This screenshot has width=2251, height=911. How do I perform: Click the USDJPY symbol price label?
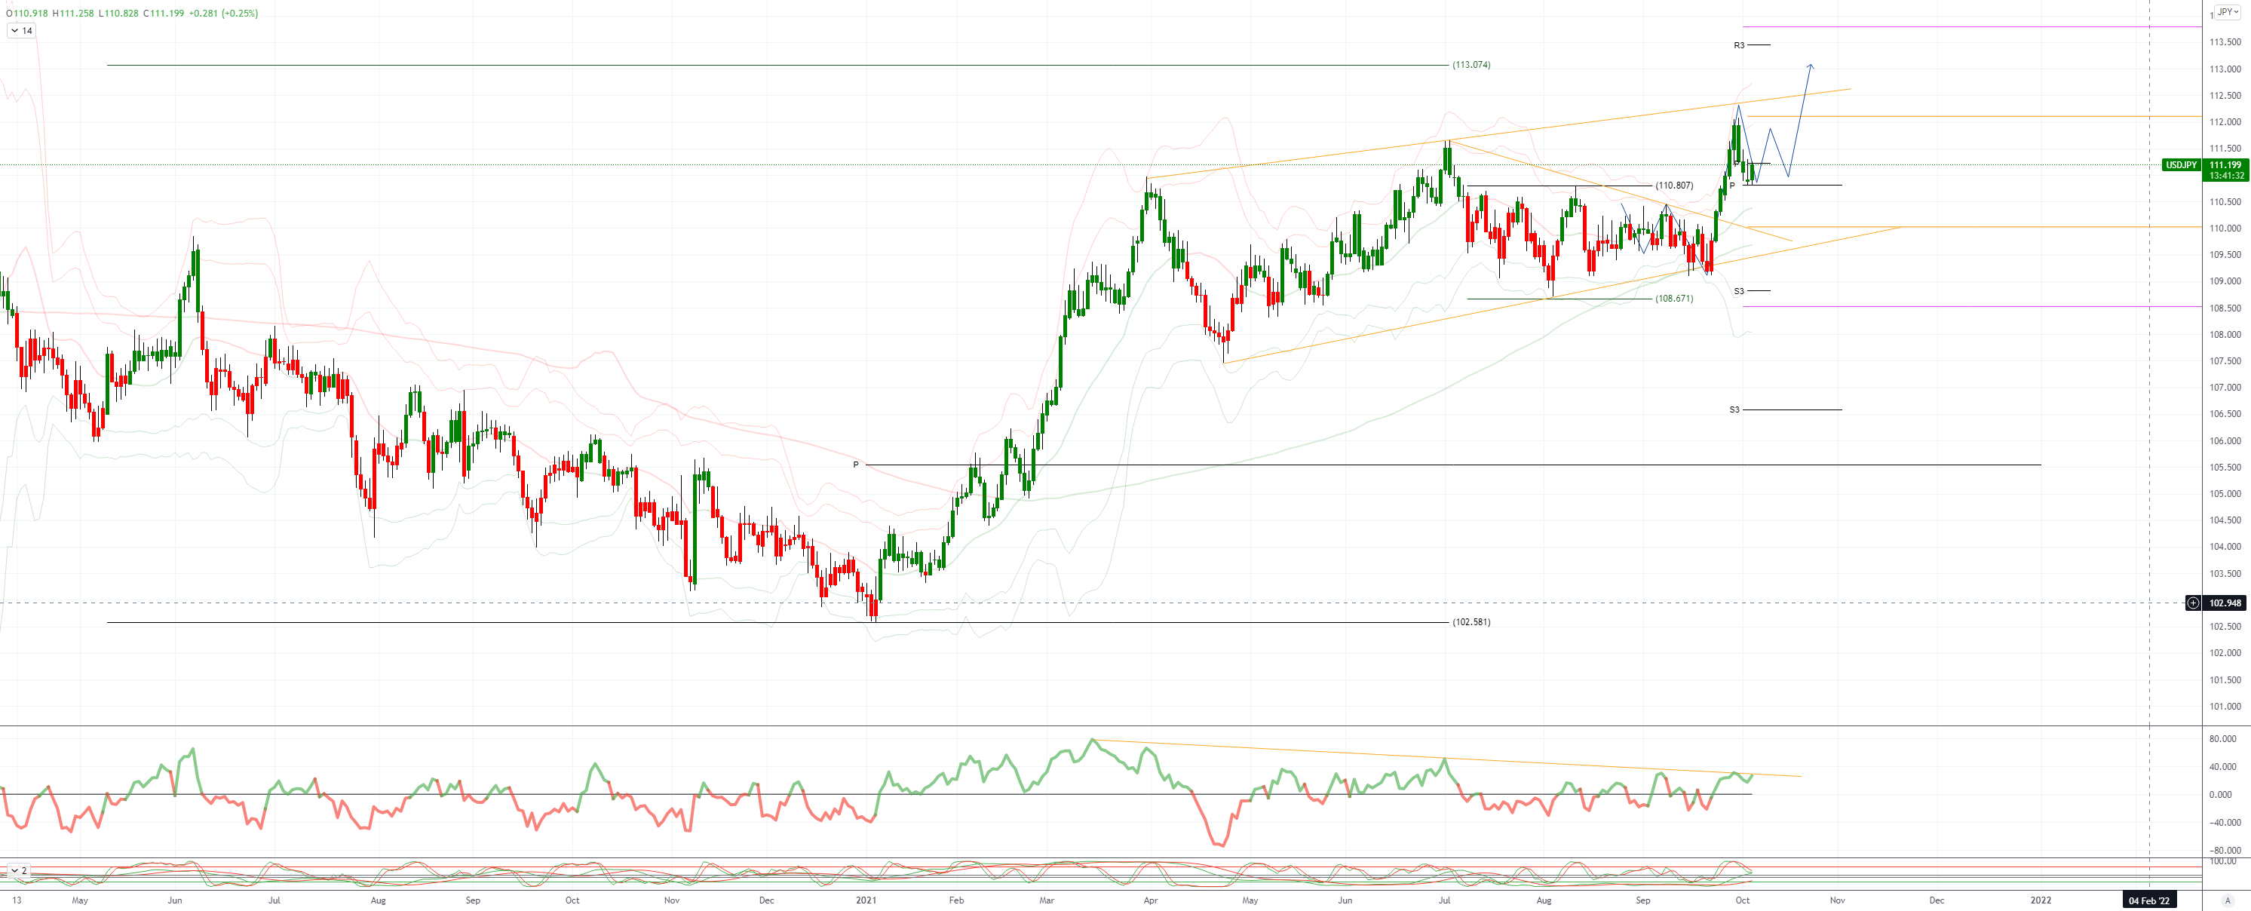tap(2180, 164)
